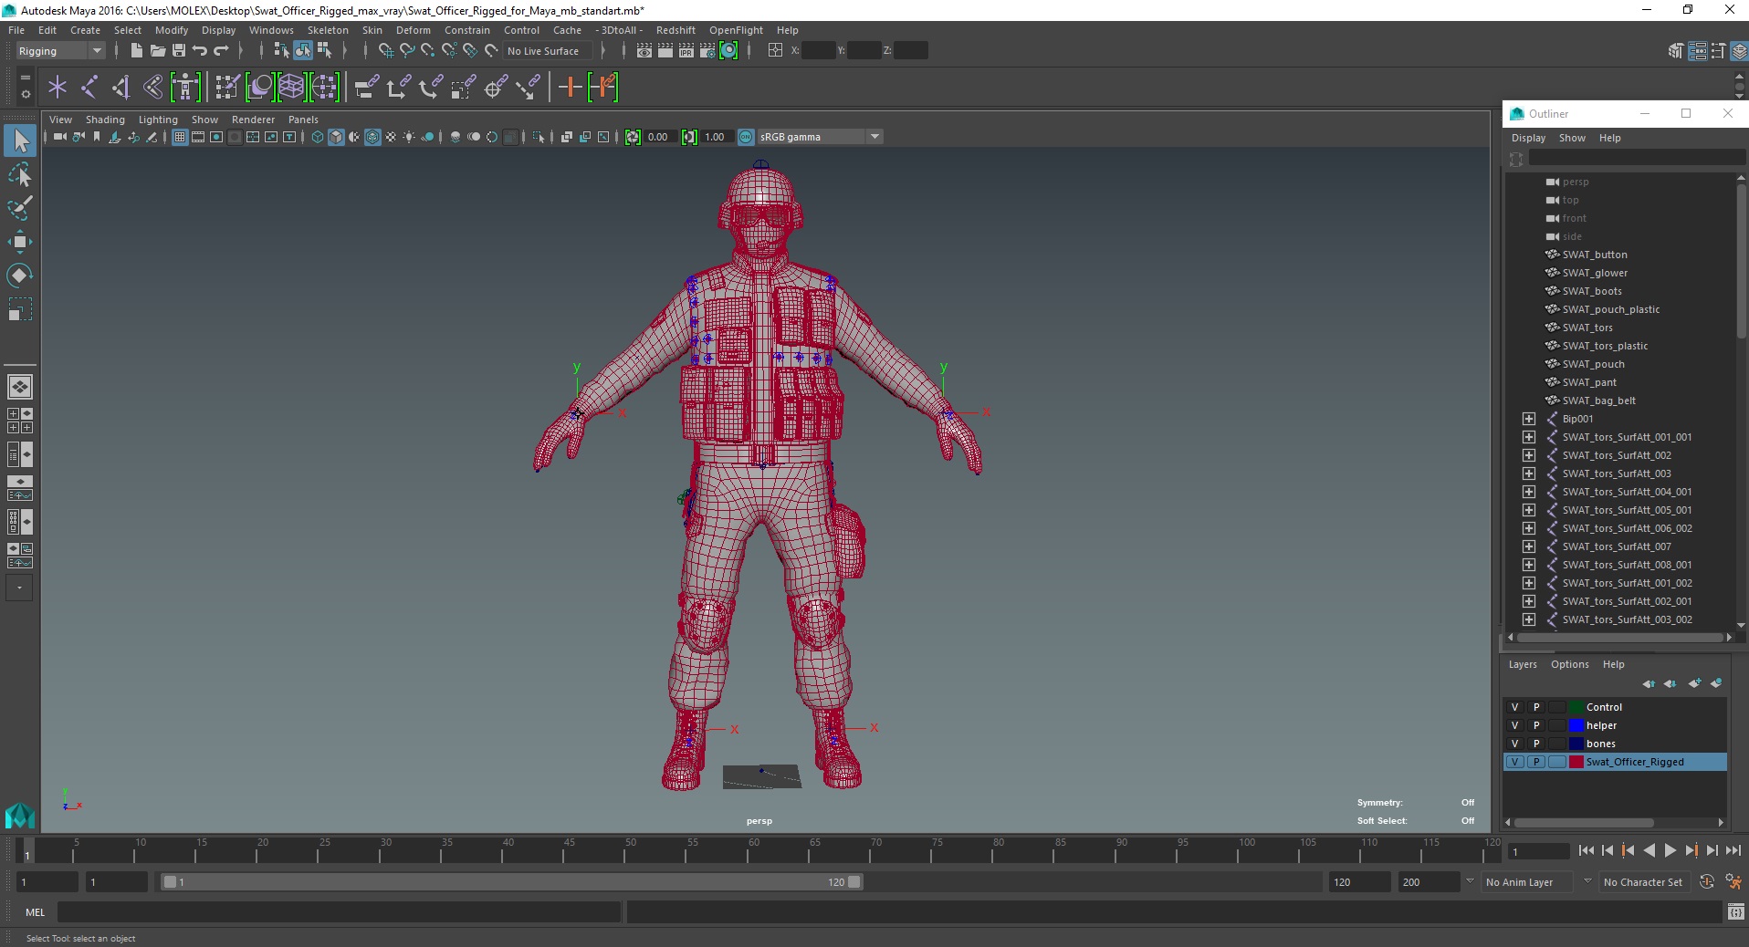
Task: Click green color swatch of Control layer
Action: [1576, 707]
